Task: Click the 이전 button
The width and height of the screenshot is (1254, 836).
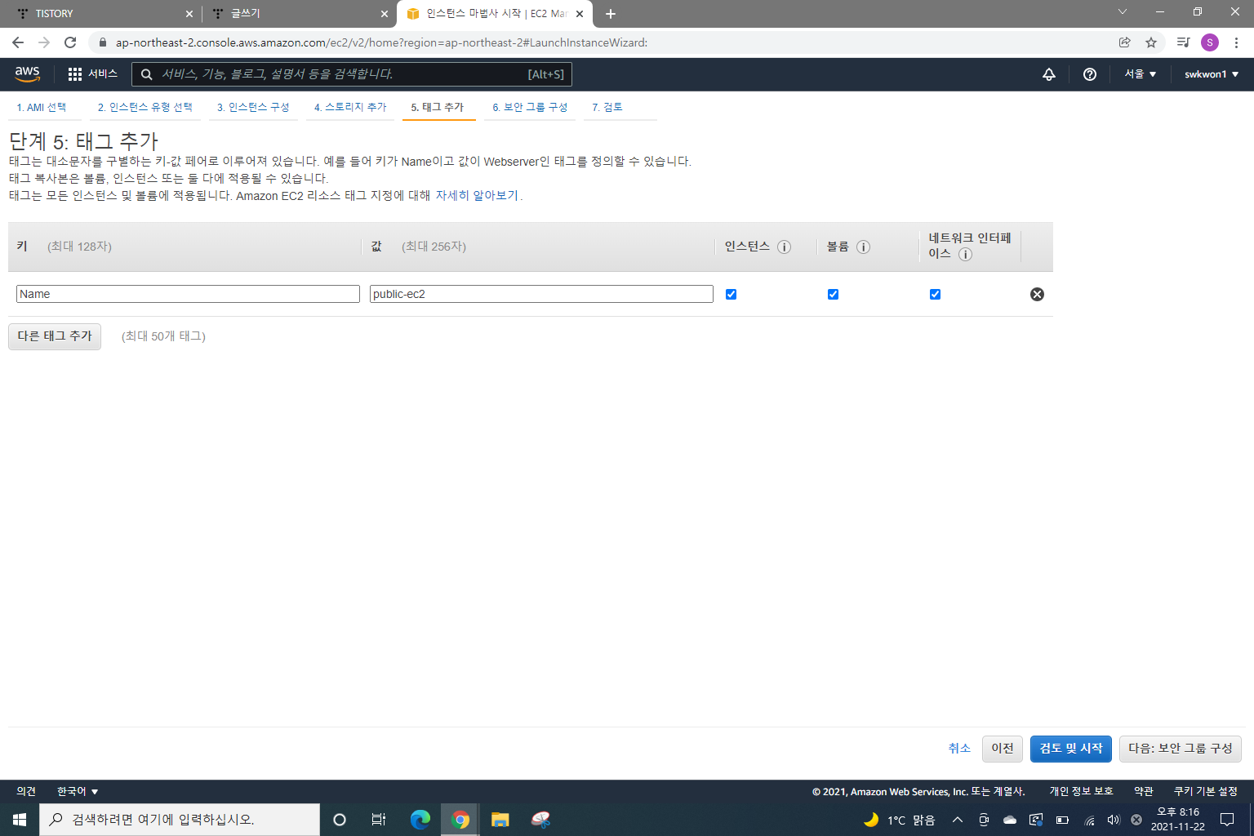Action: click(x=1003, y=749)
